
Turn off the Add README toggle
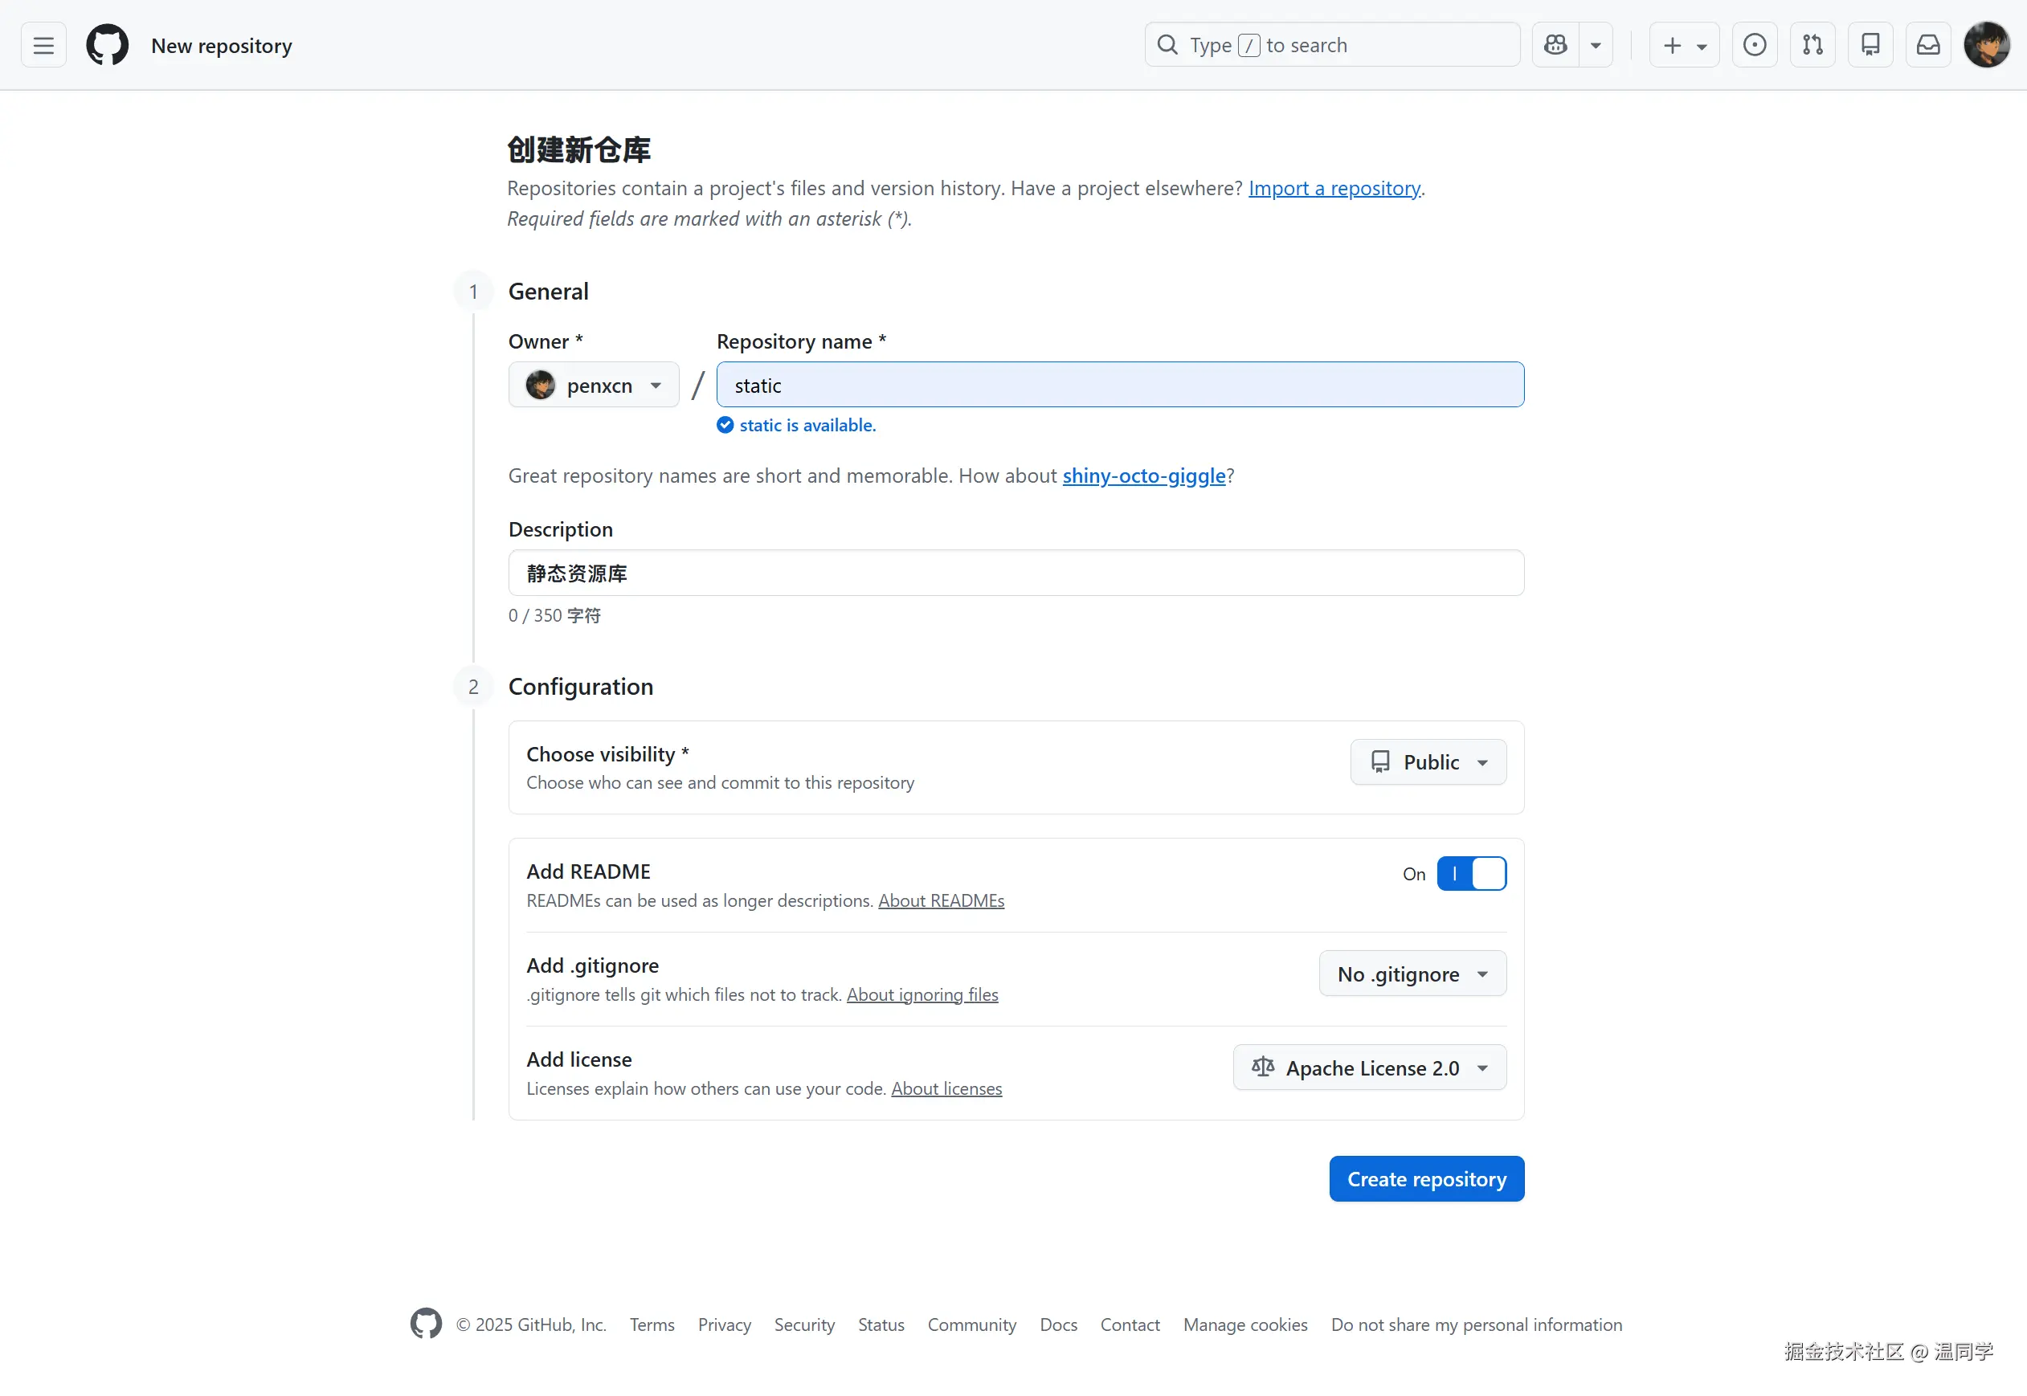(1472, 873)
